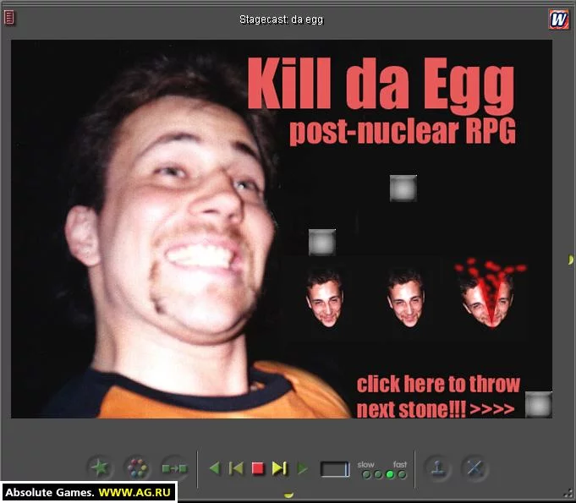Screen dimensions: 576x503
Task: Play the simulation forward with right arrow
Action: pos(302,468)
